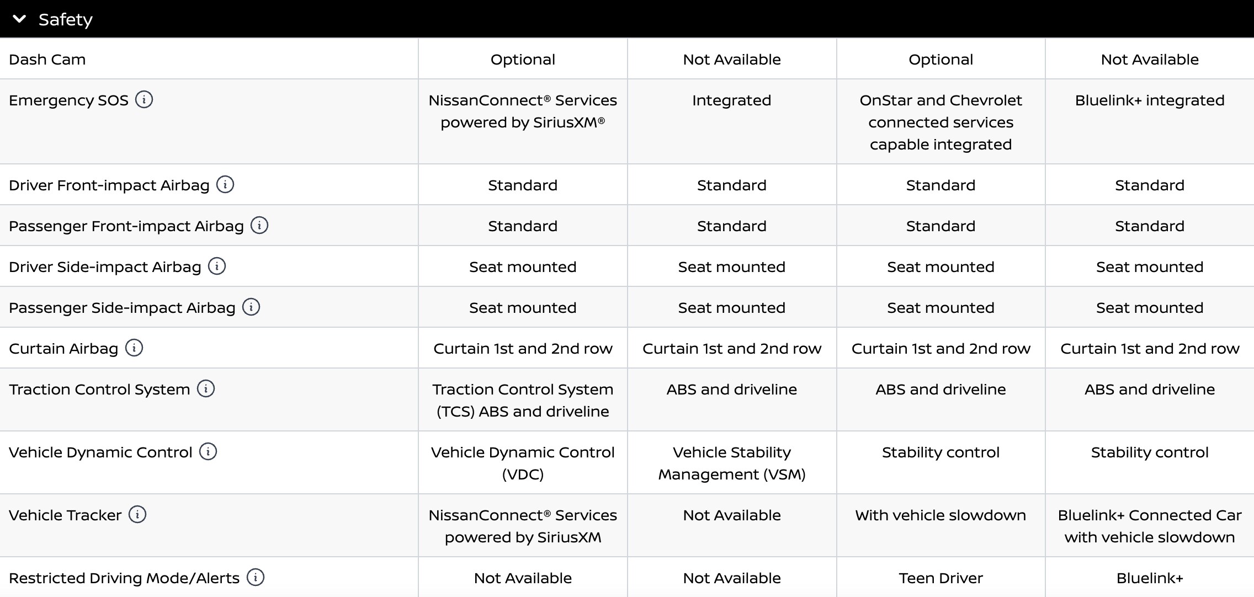Click Vehicle Dynamic Control info icon
This screenshot has width=1254, height=597.
tap(208, 451)
